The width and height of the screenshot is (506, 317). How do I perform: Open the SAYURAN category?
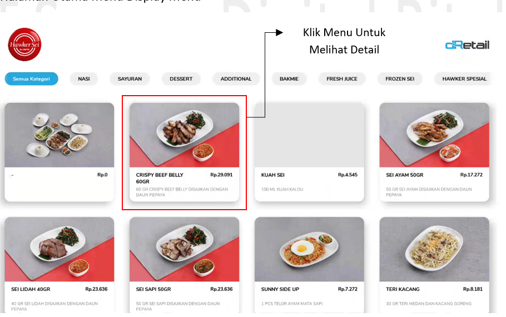pyautogui.click(x=130, y=79)
